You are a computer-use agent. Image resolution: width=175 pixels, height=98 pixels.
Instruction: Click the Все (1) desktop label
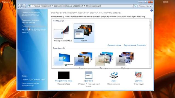165,2
